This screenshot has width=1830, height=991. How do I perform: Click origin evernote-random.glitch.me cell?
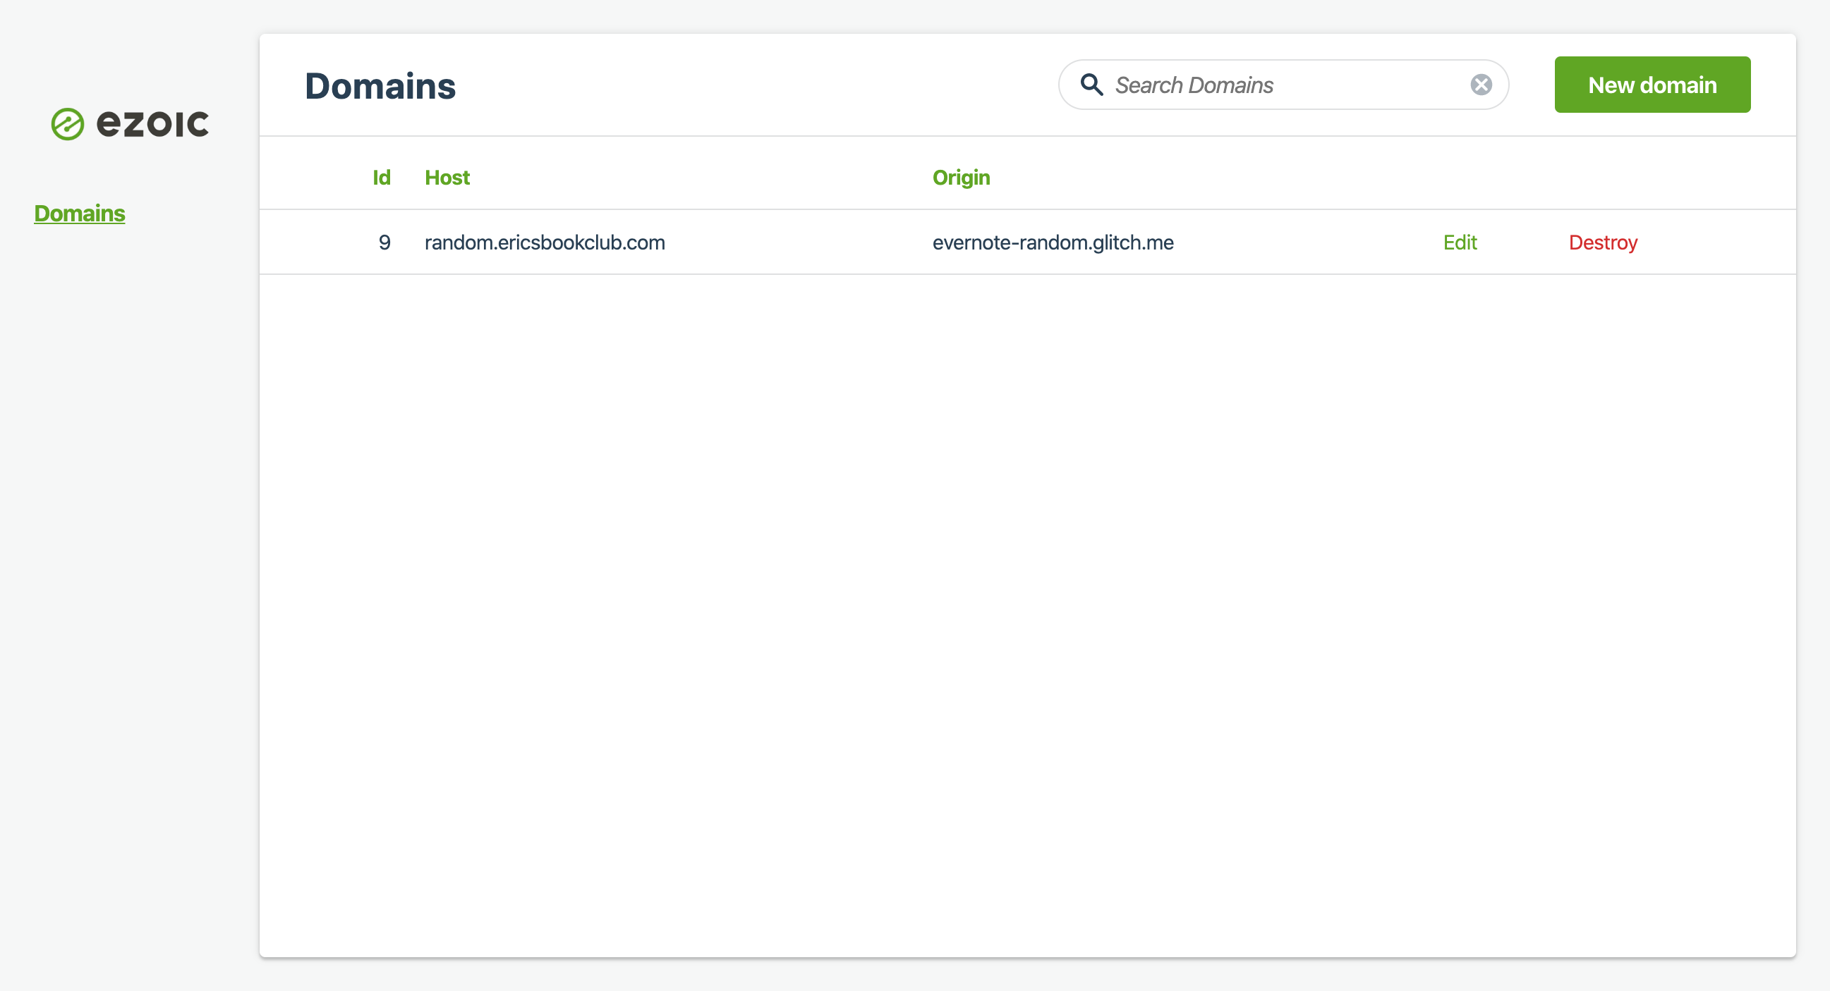[x=1052, y=242]
